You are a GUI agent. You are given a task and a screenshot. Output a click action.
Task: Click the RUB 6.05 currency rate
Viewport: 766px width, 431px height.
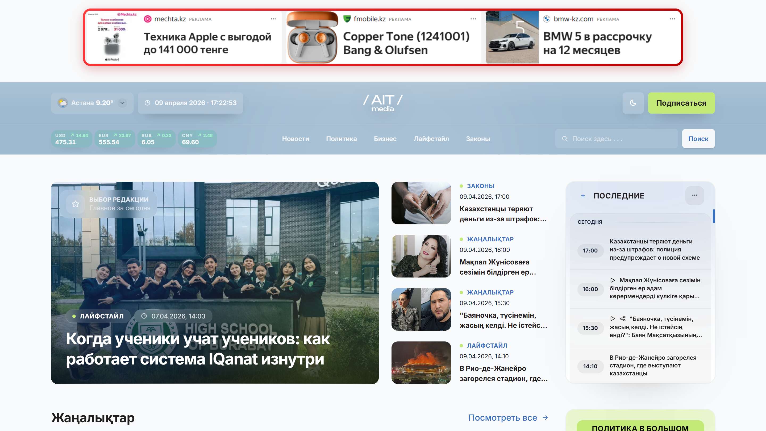coord(156,139)
